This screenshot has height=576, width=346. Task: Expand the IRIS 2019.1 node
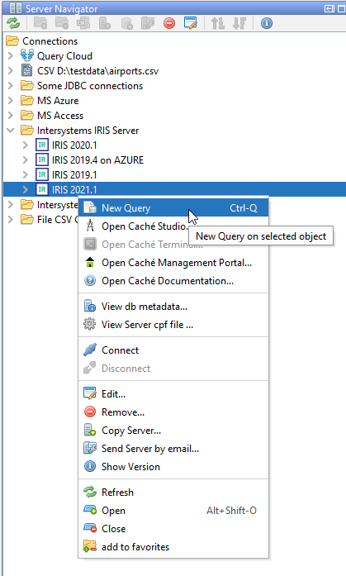pyautogui.click(x=26, y=174)
